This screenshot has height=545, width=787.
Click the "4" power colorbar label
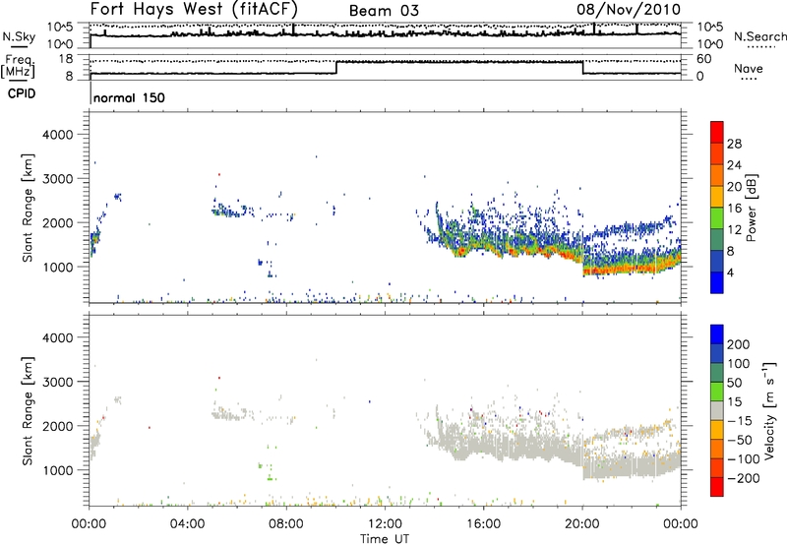coord(730,272)
